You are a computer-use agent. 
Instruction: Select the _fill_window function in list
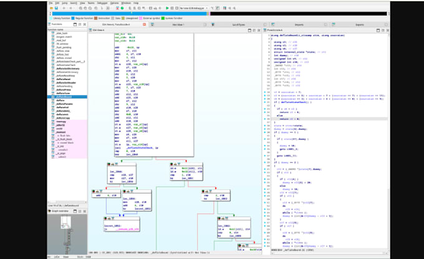(62, 44)
